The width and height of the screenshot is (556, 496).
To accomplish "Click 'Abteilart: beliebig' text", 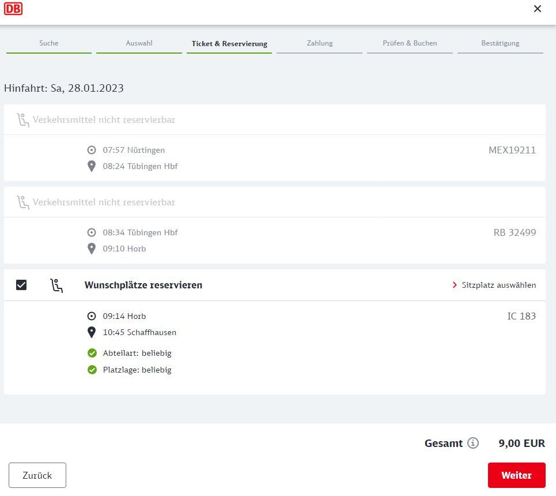I will (x=137, y=353).
